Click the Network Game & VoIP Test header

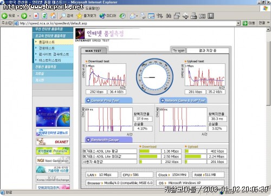183,101
